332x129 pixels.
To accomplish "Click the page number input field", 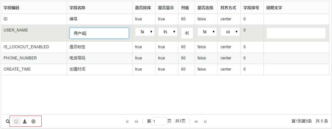I will click(159, 121).
